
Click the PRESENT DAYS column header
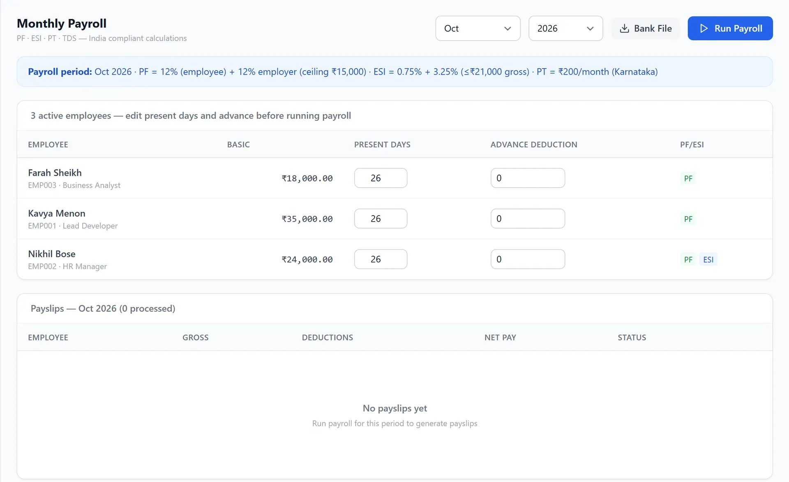pyautogui.click(x=382, y=145)
